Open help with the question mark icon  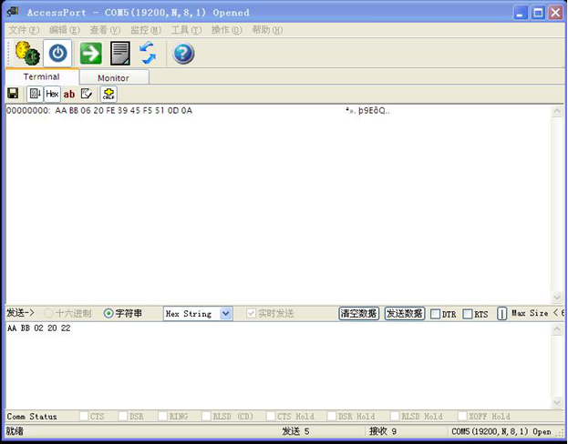(183, 53)
